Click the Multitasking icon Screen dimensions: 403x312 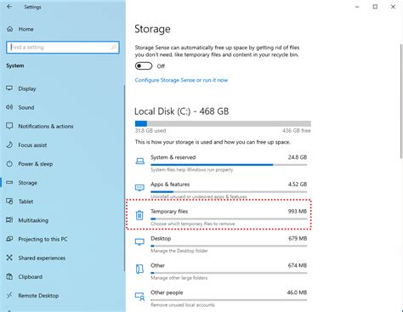tap(9, 220)
